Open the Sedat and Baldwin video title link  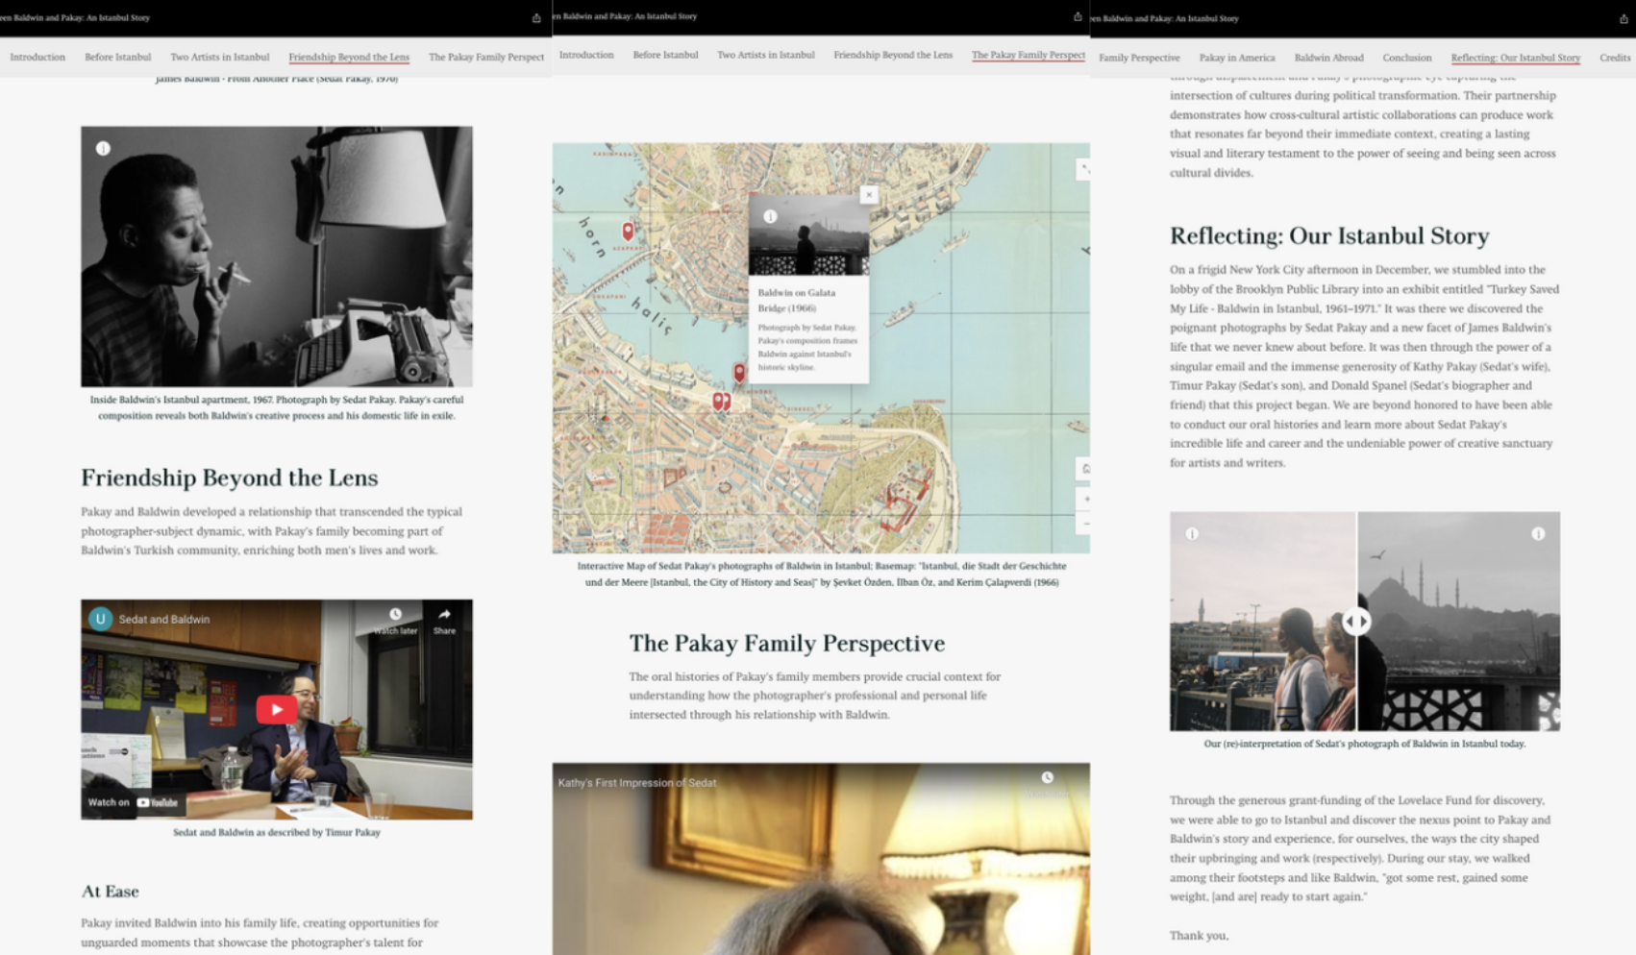click(x=164, y=620)
